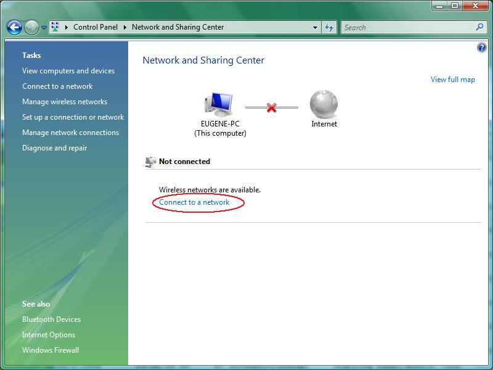Open the address bar history dropdown
This screenshot has height=370, width=493.
click(314, 27)
